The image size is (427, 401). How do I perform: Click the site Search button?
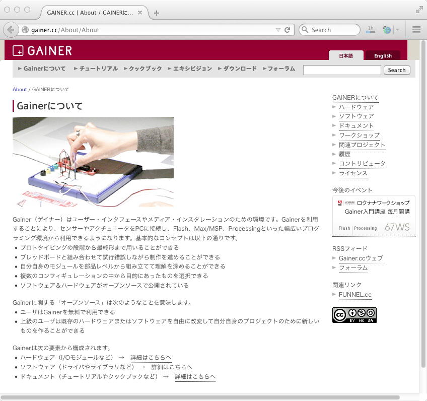tap(397, 70)
